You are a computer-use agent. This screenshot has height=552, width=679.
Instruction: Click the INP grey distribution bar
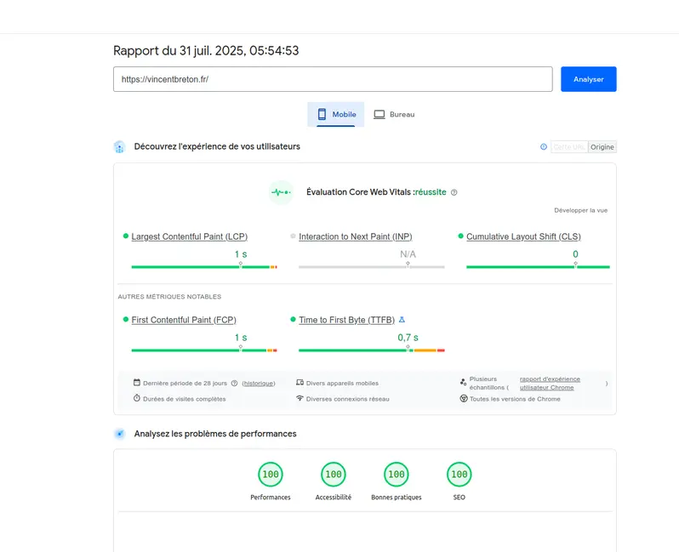[x=372, y=267]
